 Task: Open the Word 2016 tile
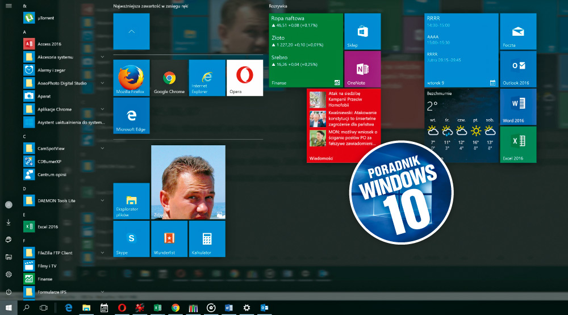518,106
